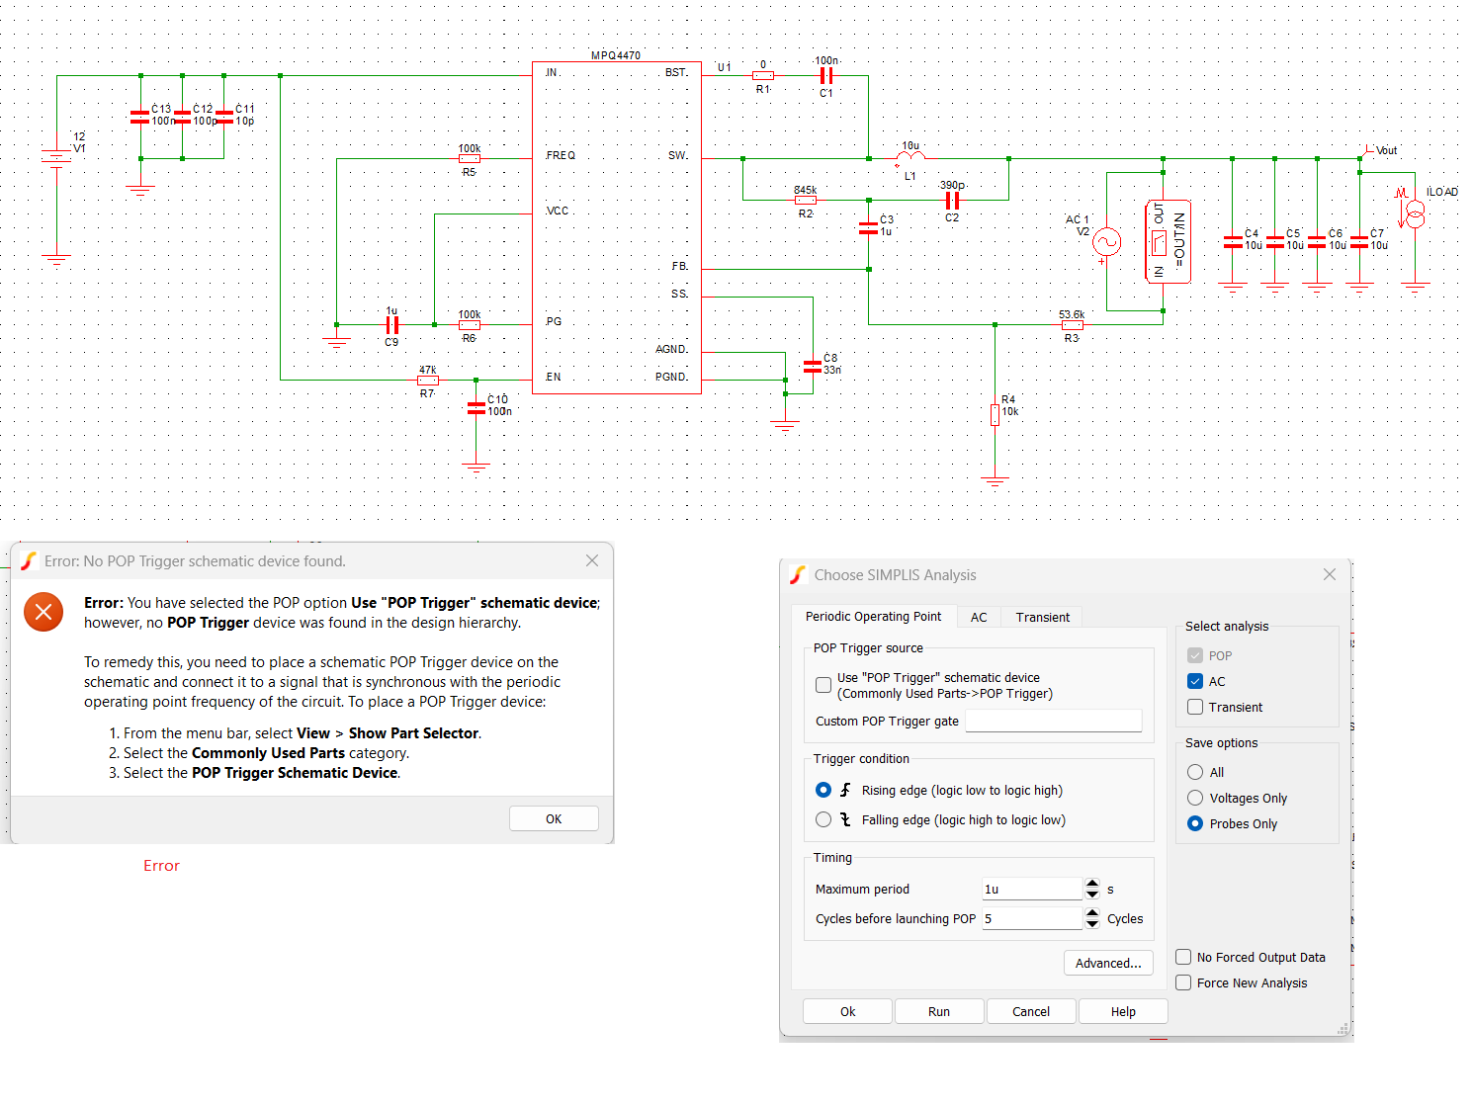
Task: Select the AC source V2 symbol
Action: [1106, 242]
